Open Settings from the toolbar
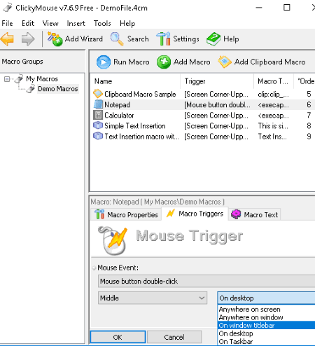 [x=178, y=39]
